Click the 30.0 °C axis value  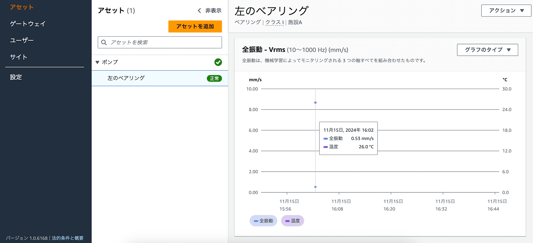point(507,89)
